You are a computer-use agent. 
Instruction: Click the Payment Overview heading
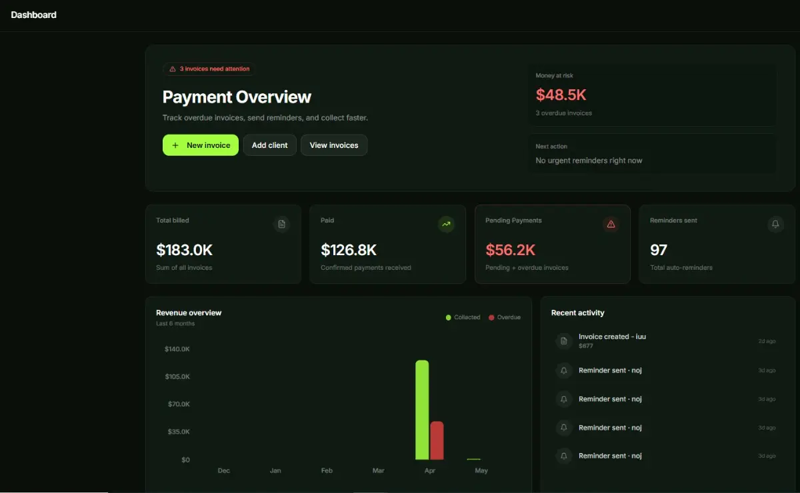coord(237,97)
